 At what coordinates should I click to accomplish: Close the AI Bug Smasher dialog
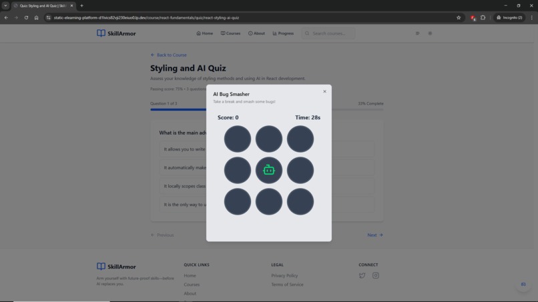click(324, 91)
